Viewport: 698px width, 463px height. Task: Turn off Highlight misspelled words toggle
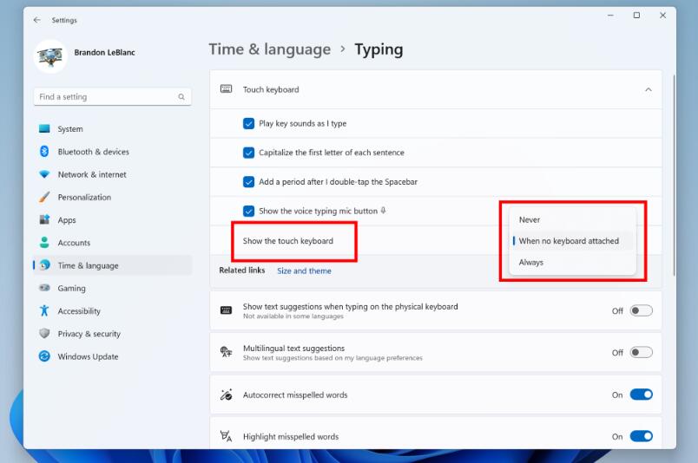coord(641,436)
